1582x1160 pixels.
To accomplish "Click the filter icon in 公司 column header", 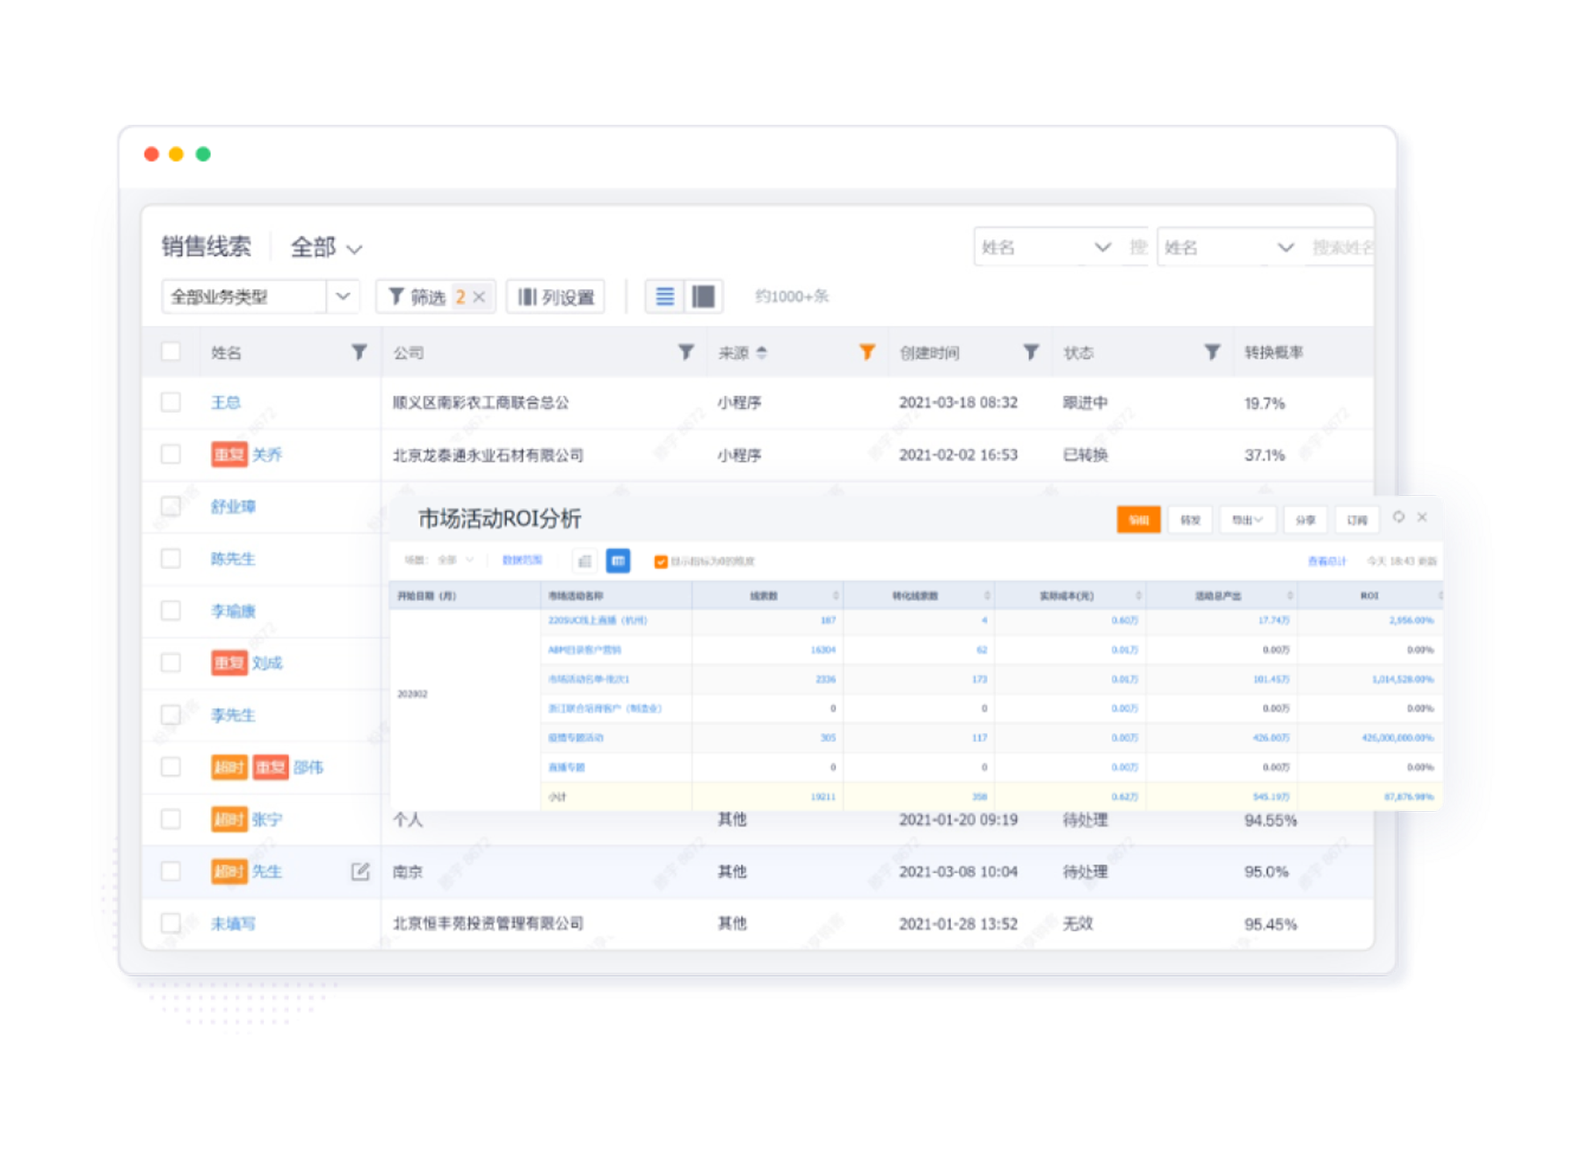I will point(686,352).
